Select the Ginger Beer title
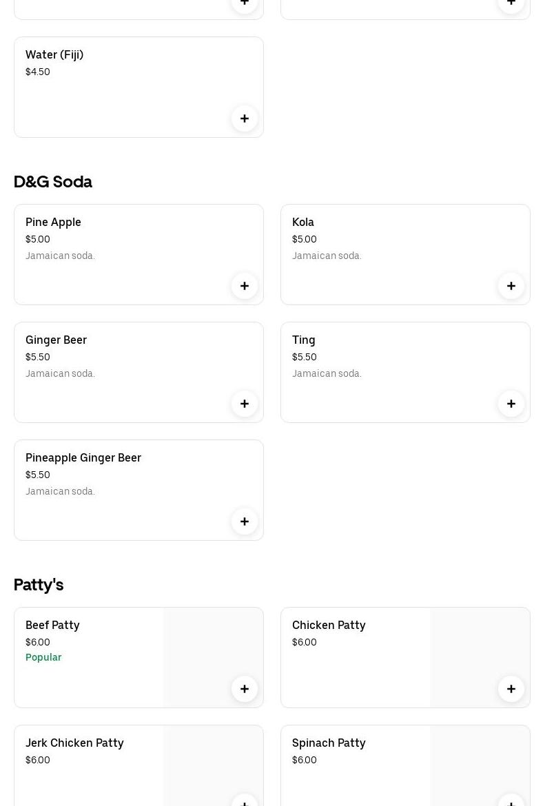 (56, 340)
